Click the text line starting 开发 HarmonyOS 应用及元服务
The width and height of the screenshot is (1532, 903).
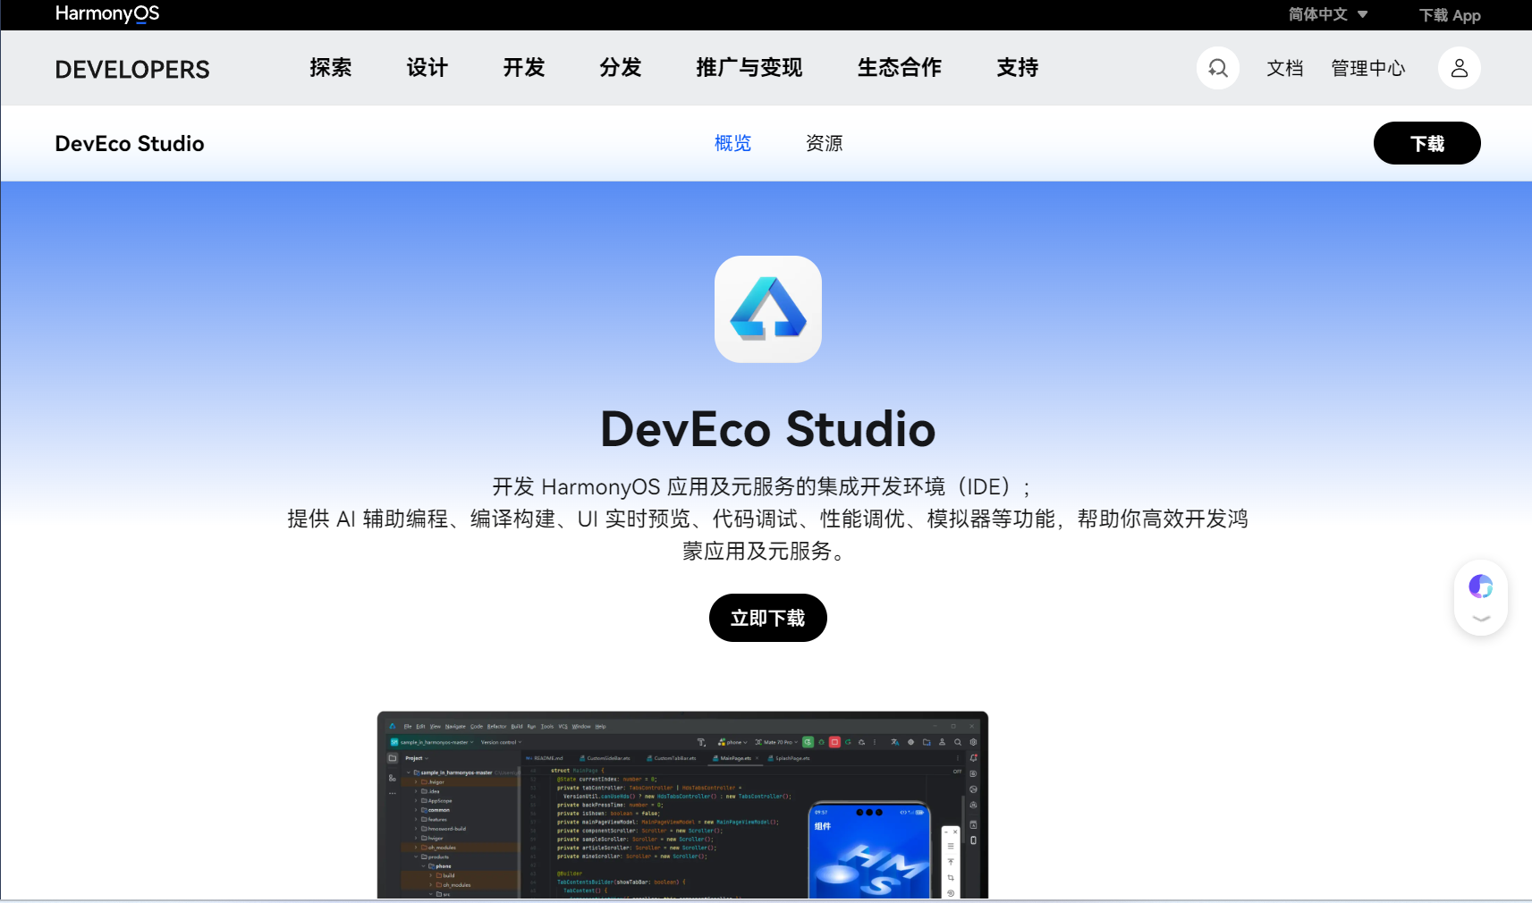762,487
